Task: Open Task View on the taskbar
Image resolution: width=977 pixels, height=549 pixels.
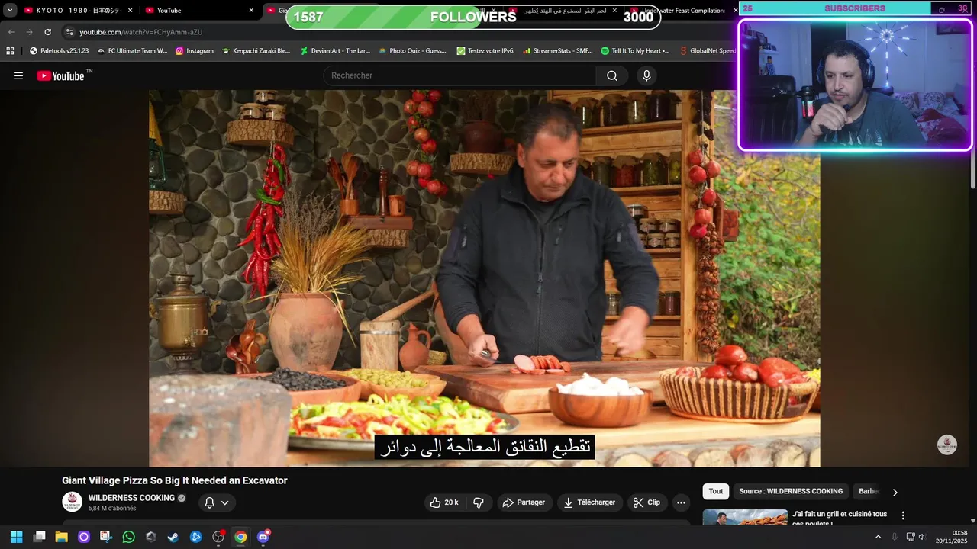Action: [x=39, y=537]
